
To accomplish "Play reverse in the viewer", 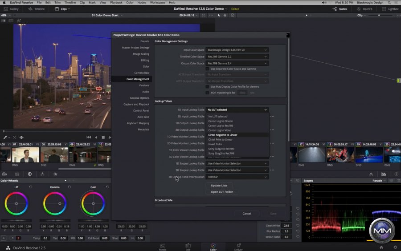I will (96, 138).
